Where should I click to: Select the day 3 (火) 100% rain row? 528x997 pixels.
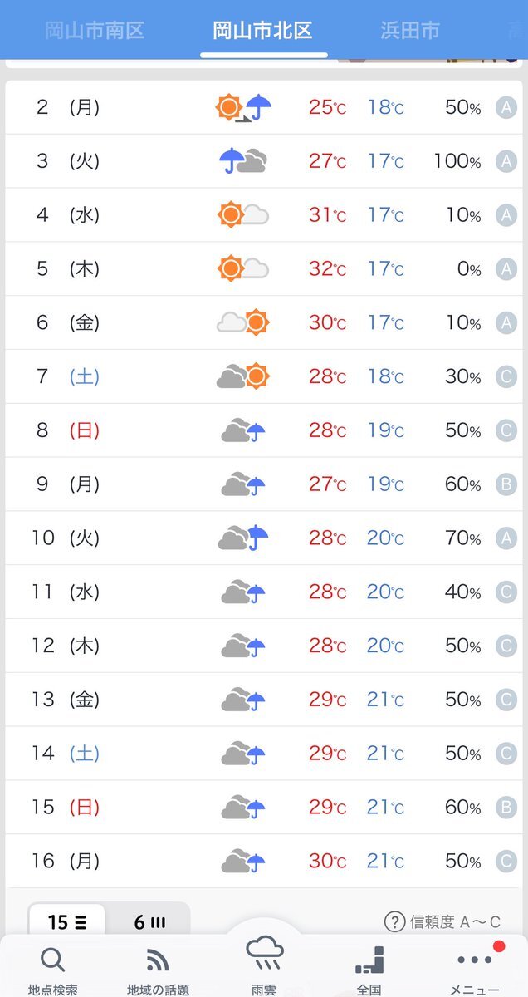[264, 161]
